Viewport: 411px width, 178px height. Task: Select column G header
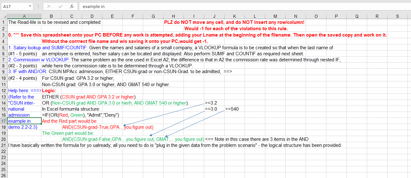pos(153,16)
